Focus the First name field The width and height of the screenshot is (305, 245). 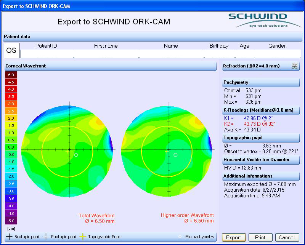pos(106,54)
